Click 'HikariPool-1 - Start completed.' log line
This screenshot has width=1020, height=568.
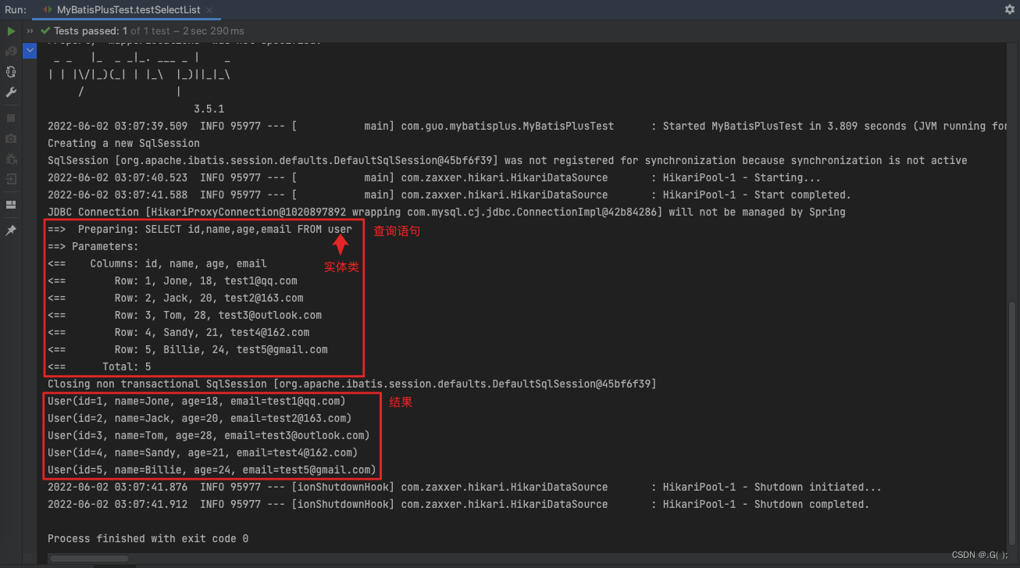(x=449, y=195)
